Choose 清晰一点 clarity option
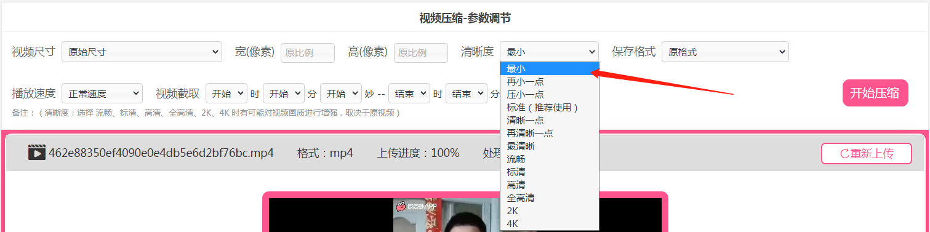 (550, 120)
